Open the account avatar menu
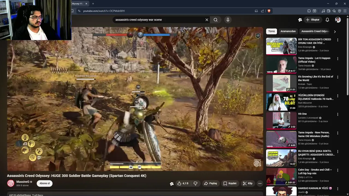The height and width of the screenshot is (196, 349). 338,20
